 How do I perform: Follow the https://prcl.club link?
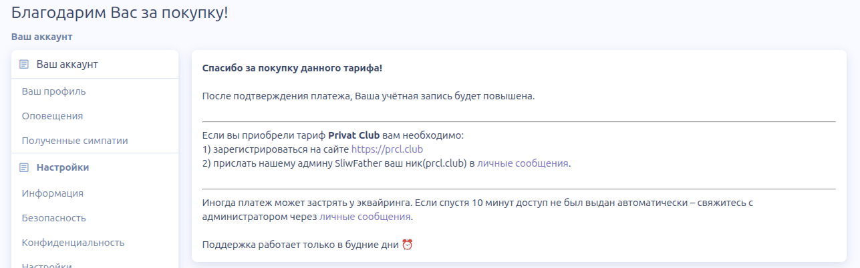coord(387,149)
